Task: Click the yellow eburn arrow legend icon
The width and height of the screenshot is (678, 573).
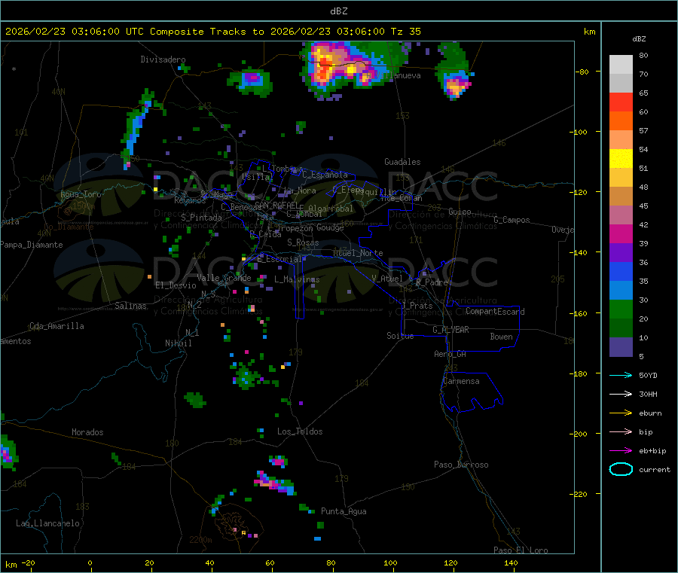Action: pos(621,413)
